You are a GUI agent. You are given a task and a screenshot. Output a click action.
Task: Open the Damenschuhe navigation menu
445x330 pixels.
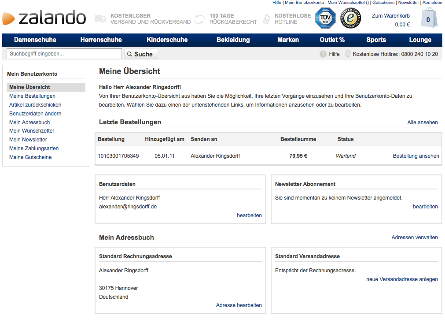point(35,40)
